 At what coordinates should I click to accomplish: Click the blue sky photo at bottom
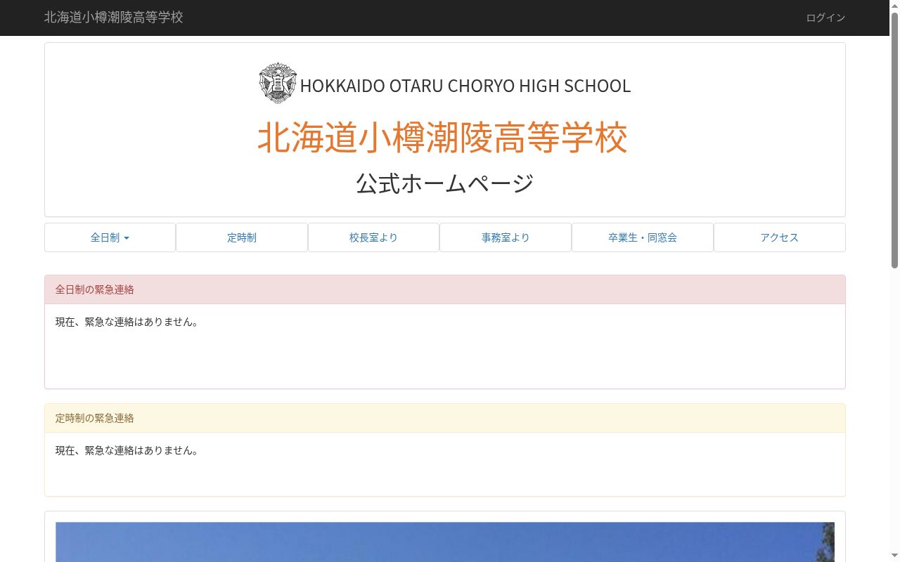(445, 542)
